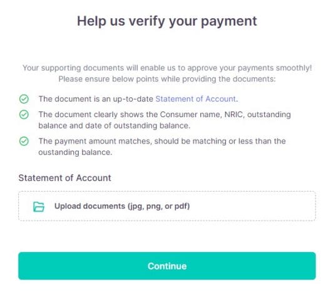The width and height of the screenshot is (333, 297).
Task: Click 'balance and date of outstanding balance' line
Action: click(115, 126)
